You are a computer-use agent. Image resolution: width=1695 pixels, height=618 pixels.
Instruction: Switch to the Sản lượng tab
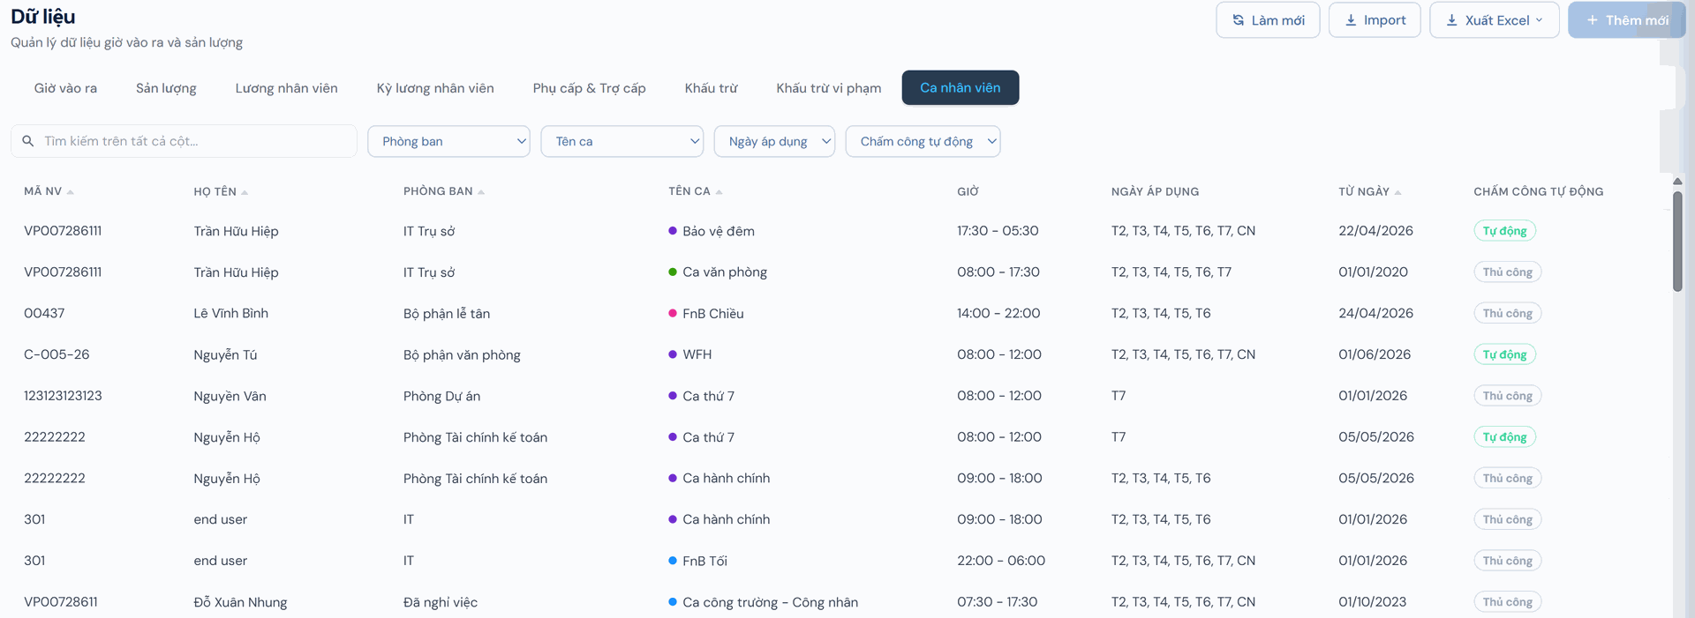(166, 88)
